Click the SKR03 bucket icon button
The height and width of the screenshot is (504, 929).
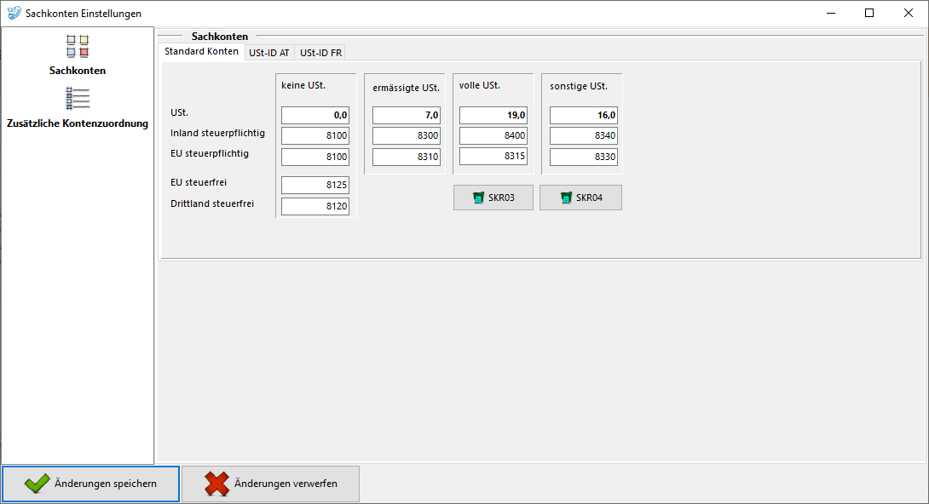[x=479, y=198]
